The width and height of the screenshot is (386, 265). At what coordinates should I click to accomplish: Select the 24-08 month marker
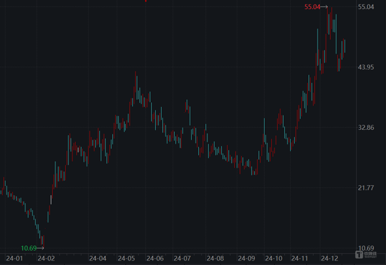point(215,258)
